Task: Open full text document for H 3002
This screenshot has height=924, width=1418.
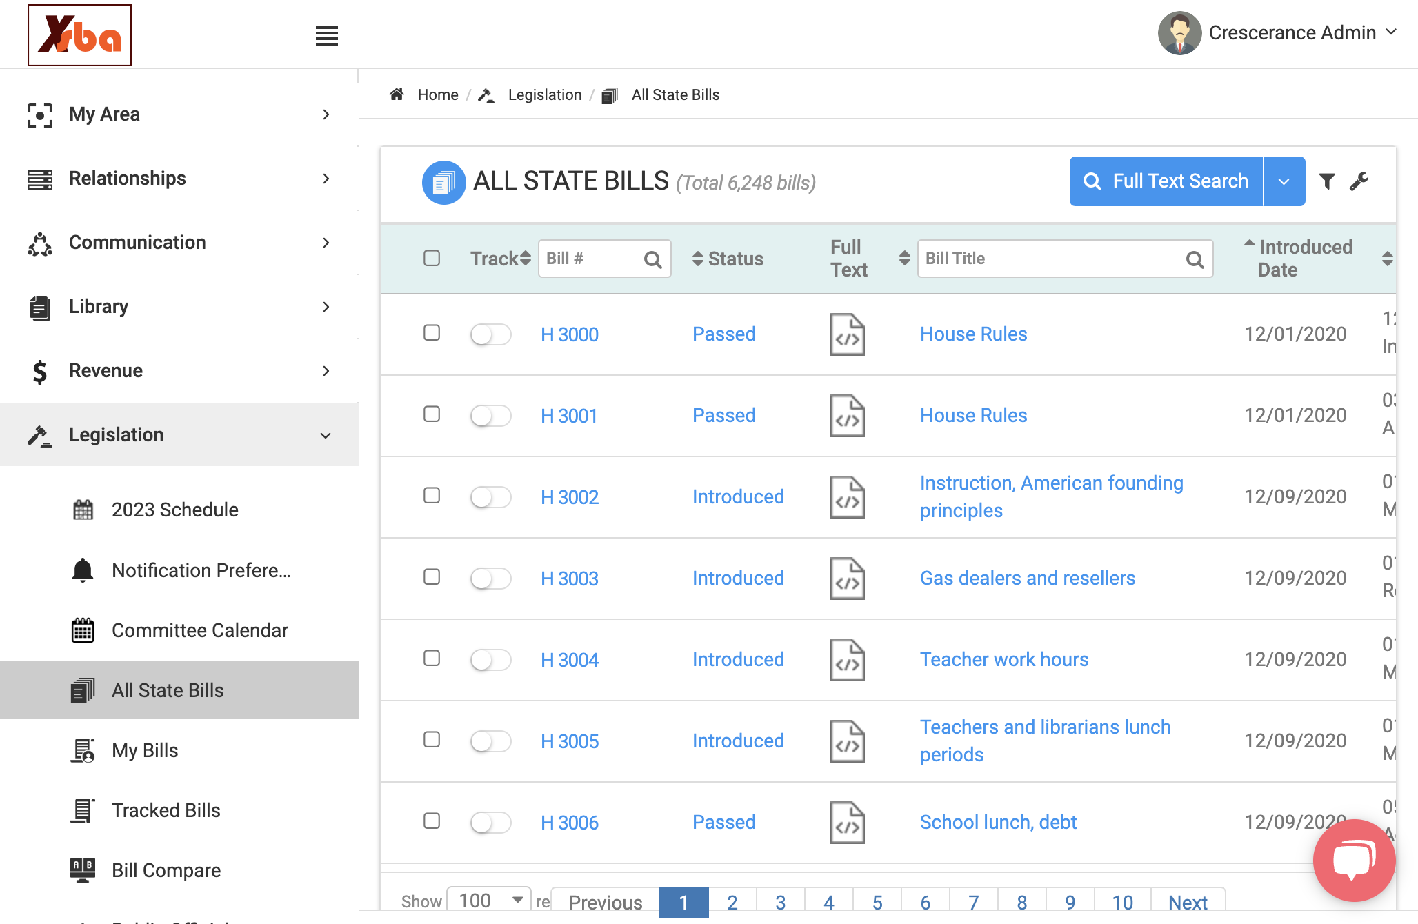Action: 847,497
